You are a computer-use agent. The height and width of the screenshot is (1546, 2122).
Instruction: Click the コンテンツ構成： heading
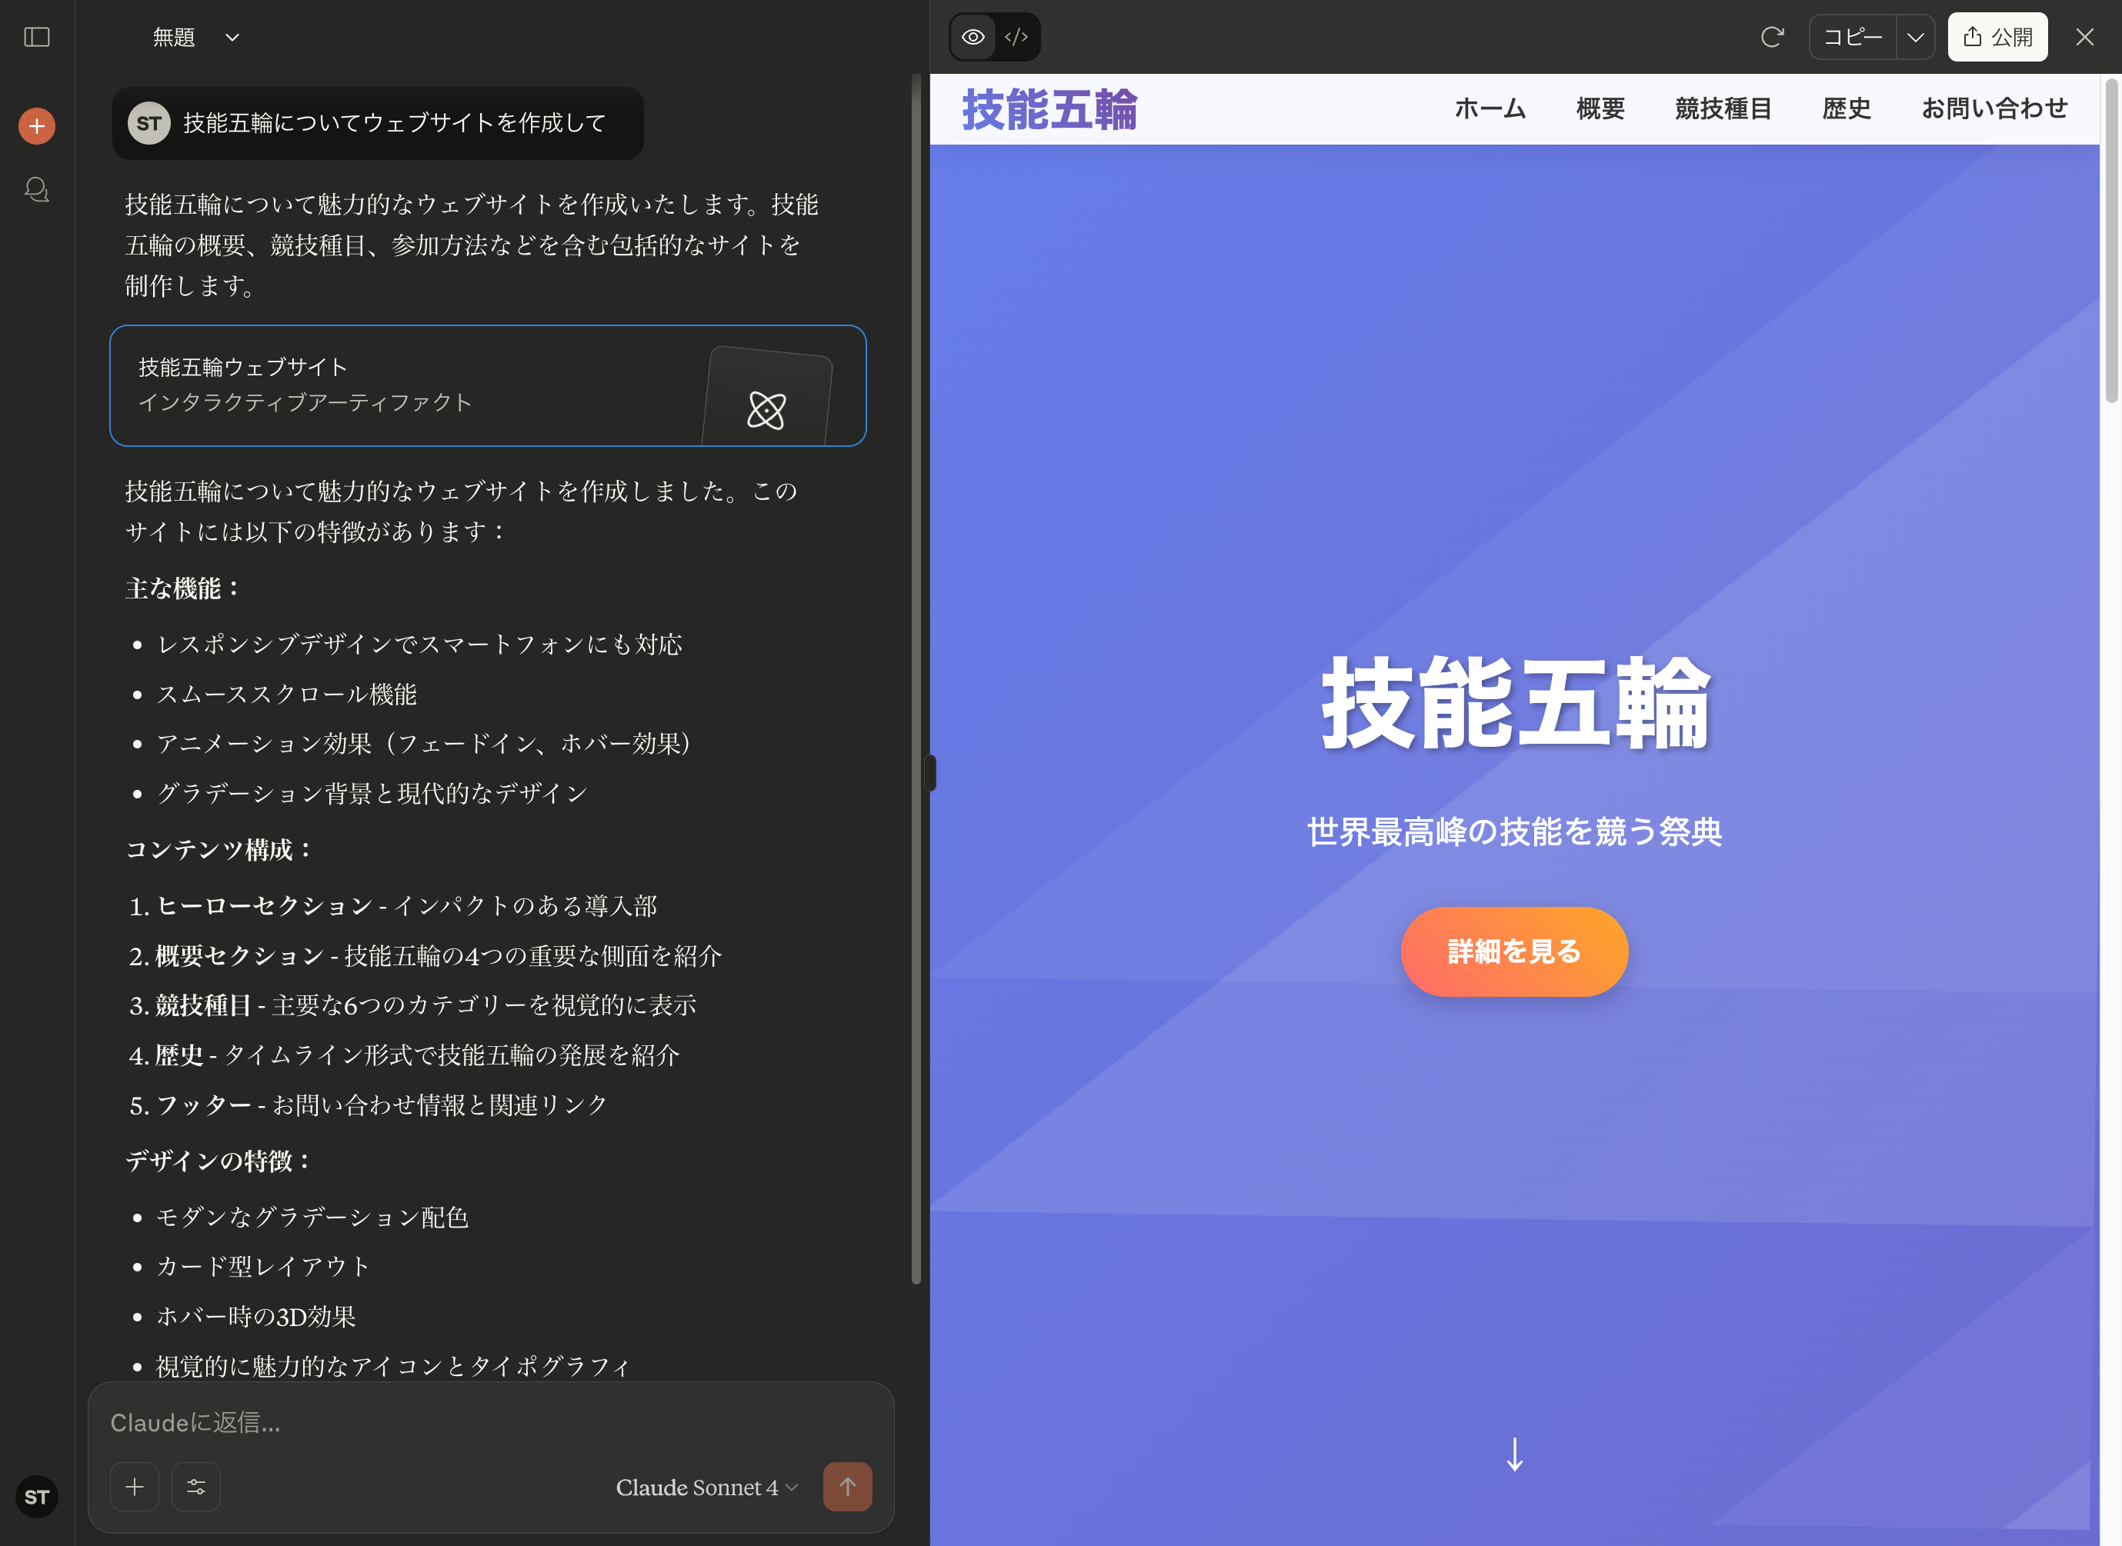[220, 850]
